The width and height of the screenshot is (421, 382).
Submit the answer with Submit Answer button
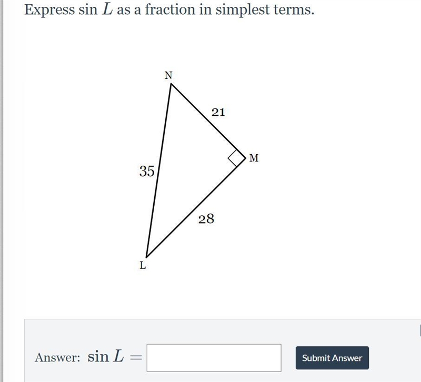(x=332, y=358)
